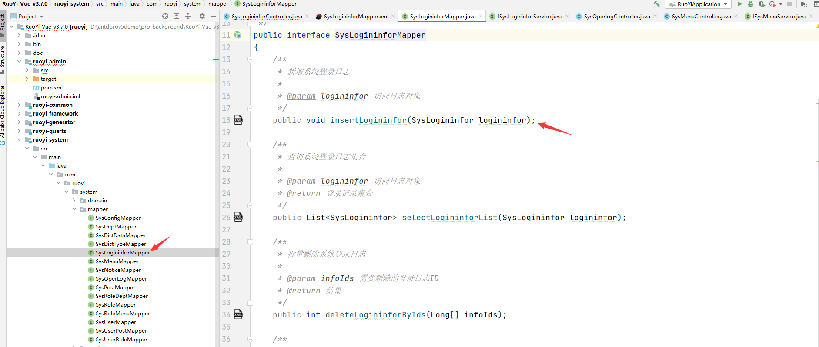Click the insertLogininfor method name
Image resolution: width=819 pixels, height=347 pixels.
click(368, 120)
